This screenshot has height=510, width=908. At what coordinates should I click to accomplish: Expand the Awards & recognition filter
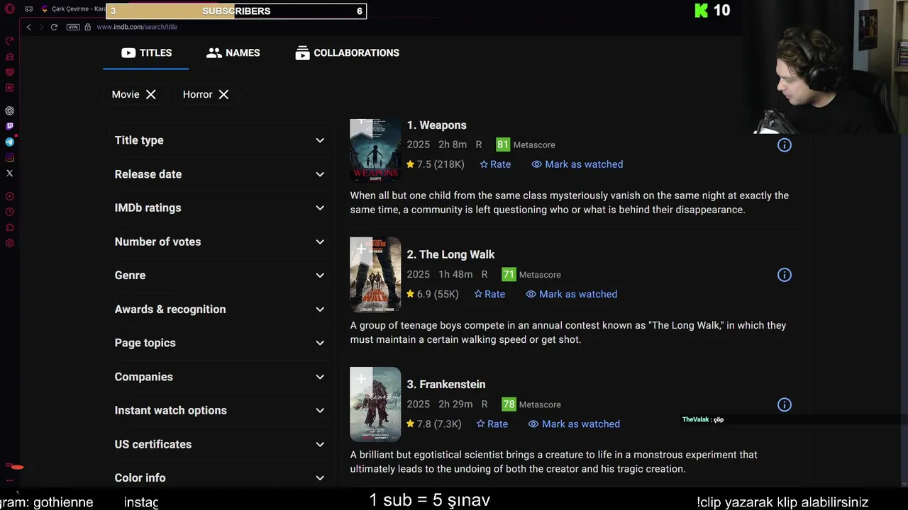(220, 310)
